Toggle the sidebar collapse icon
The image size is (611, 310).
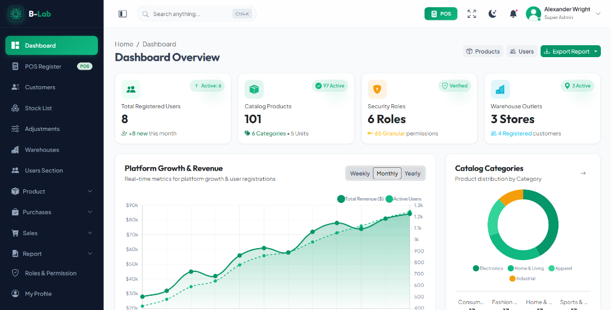point(123,14)
